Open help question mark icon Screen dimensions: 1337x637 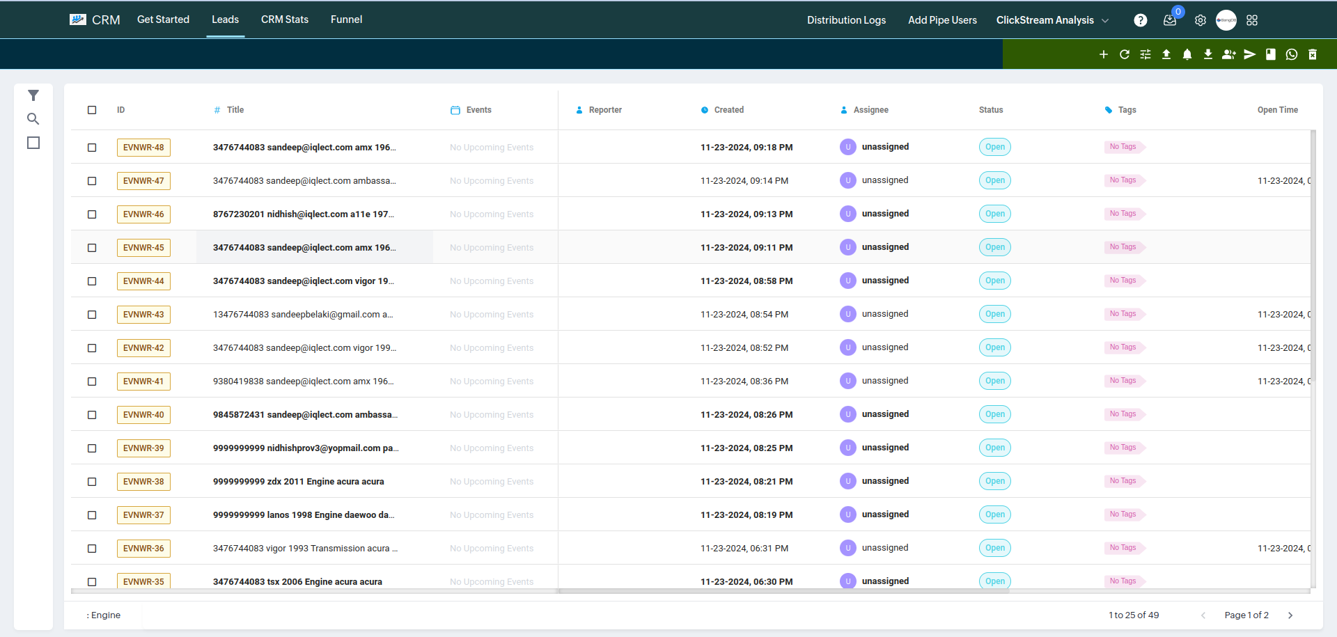(1141, 20)
